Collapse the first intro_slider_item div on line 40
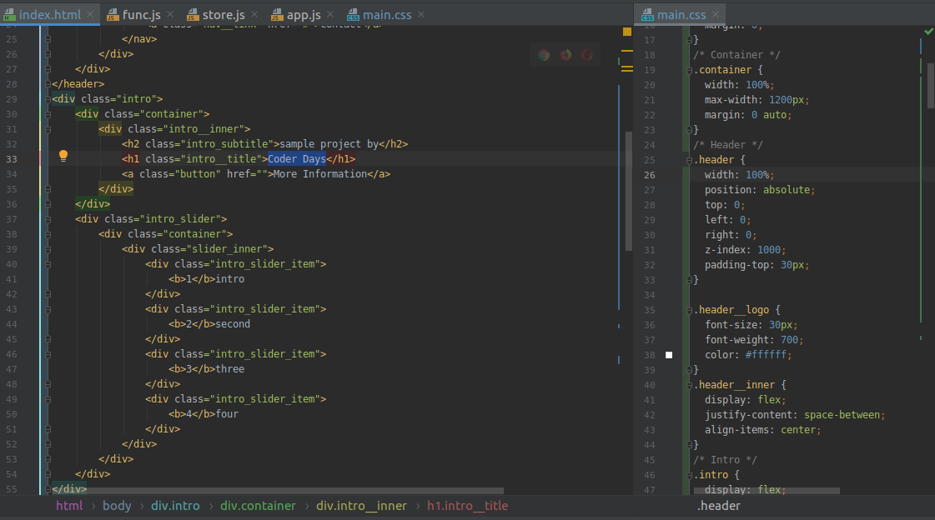935x520 pixels. tap(48, 264)
